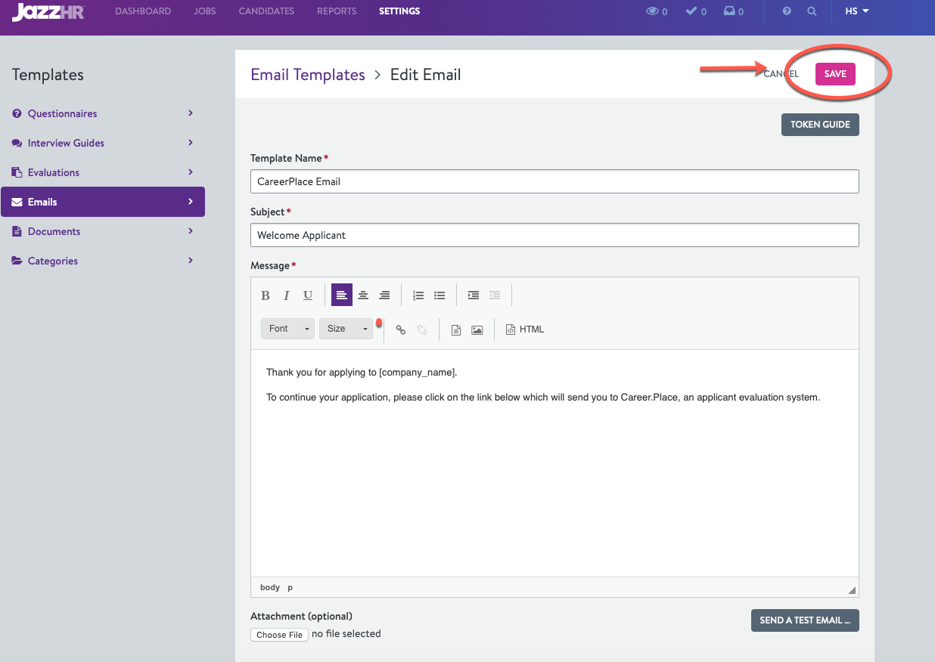935x662 pixels.
Task: Increase indent of the paragraph
Action: 474,295
